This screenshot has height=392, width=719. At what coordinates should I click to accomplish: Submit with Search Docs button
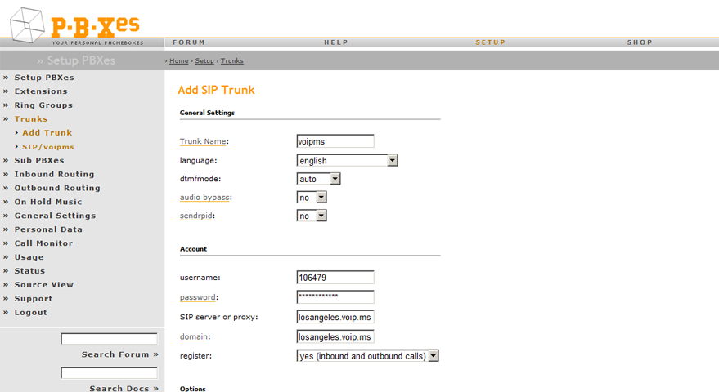click(124, 389)
